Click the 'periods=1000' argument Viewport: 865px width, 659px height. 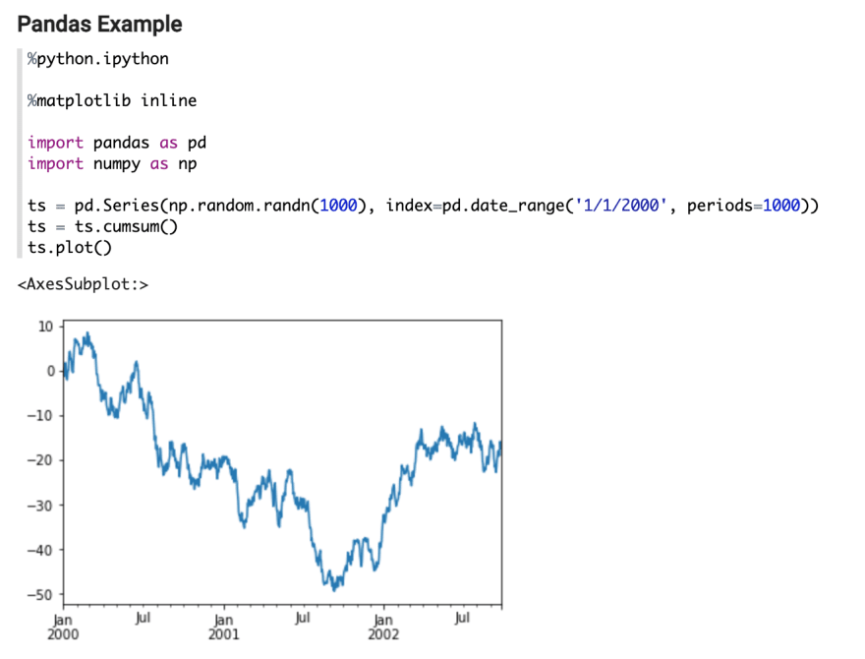[x=744, y=206]
